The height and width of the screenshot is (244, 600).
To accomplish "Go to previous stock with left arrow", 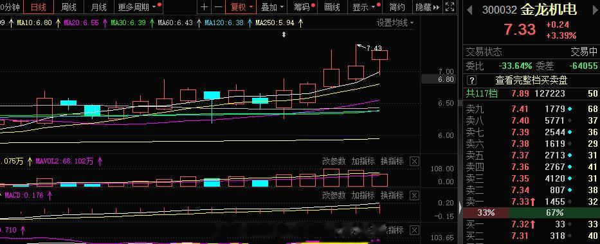I will point(469,10).
